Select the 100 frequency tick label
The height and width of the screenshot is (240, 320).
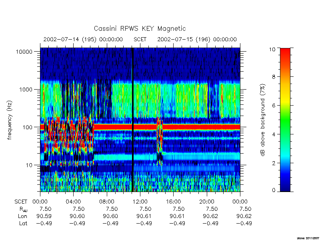point(28,127)
